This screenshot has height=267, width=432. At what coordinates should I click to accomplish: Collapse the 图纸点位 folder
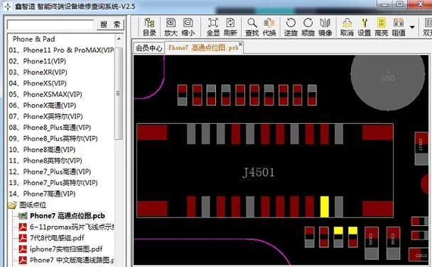click(x=28, y=205)
